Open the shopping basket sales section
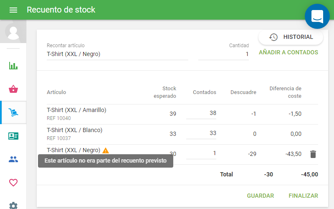 [13, 89]
